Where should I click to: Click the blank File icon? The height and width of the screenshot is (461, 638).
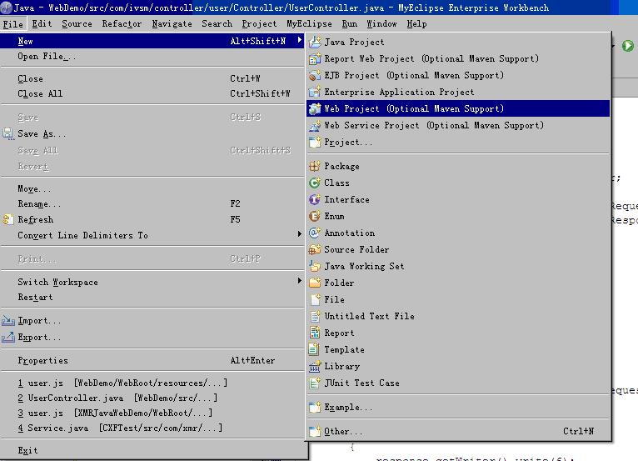[315, 299]
